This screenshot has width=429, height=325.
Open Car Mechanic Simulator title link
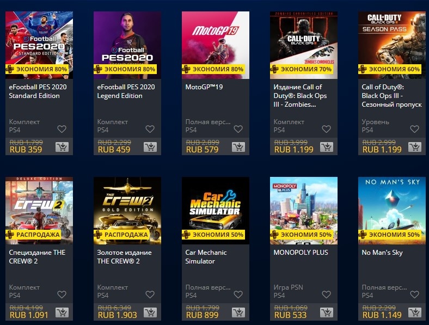pyautogui.click(x=206, y=257)
